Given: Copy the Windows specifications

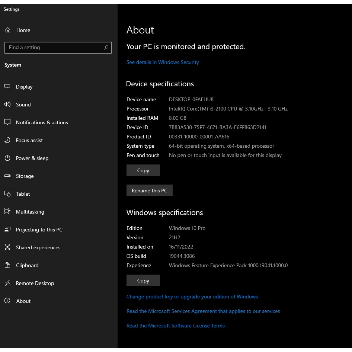Looking at the screenshot, I should [143, 281].
